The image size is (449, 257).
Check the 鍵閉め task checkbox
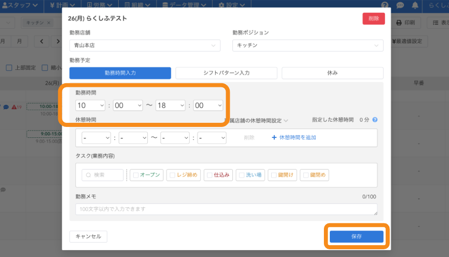pos(306,175)
